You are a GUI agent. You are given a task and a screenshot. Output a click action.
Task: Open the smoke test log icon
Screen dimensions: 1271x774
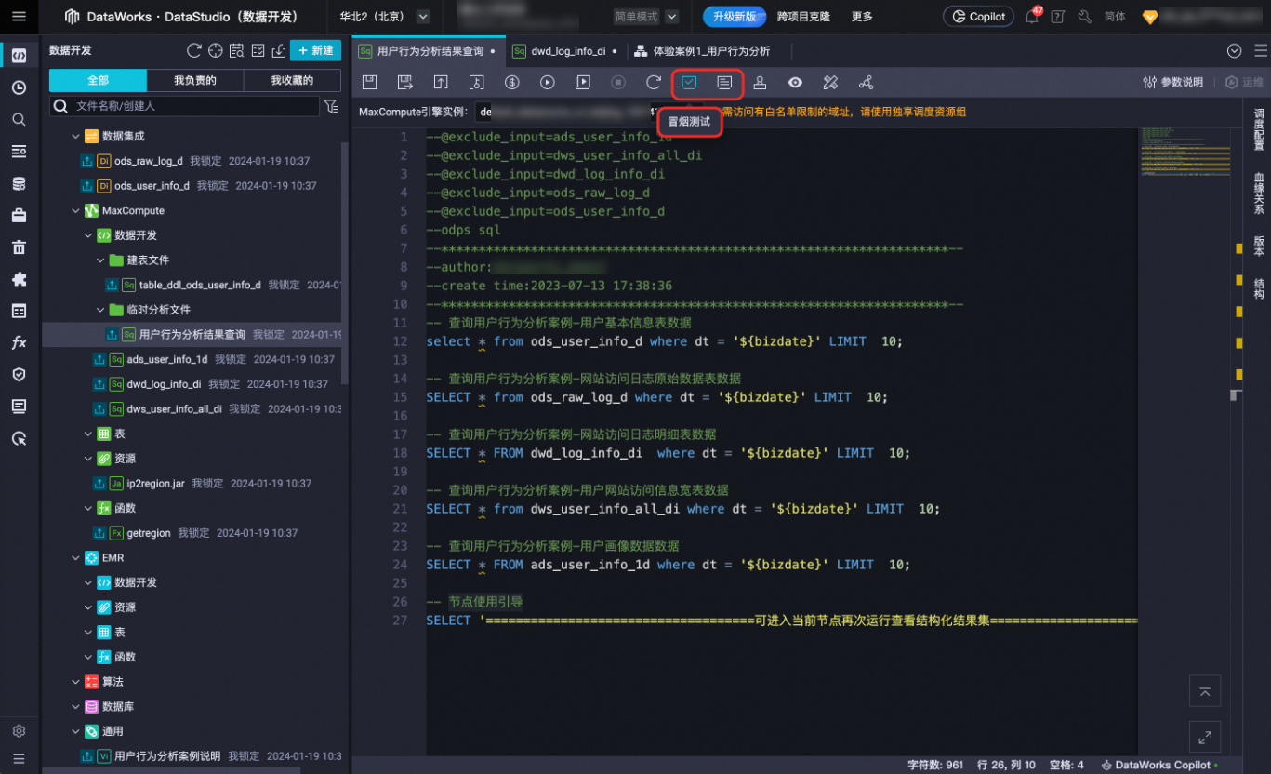[x=724, y=83]
